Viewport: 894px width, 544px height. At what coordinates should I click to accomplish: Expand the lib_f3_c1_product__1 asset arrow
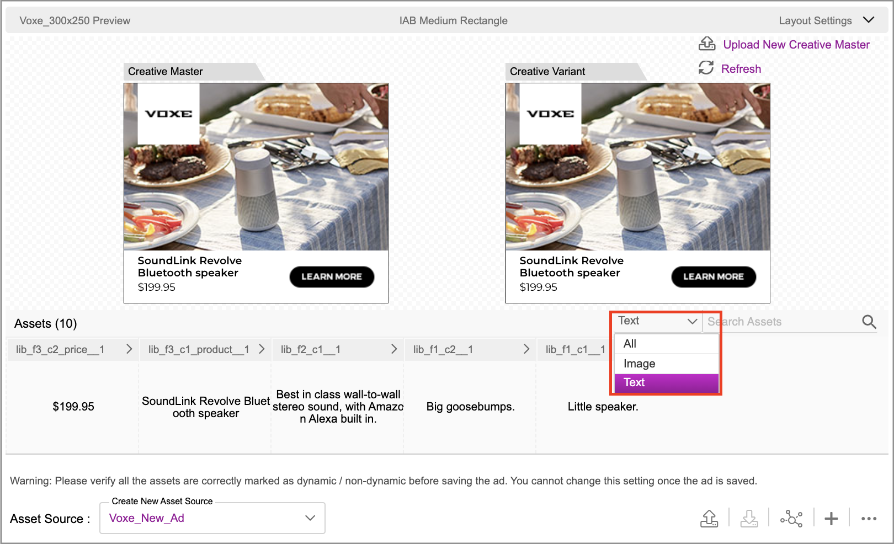coord(262,349)
